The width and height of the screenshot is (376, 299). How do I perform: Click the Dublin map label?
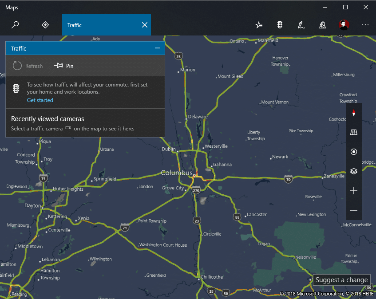point(169,149)
